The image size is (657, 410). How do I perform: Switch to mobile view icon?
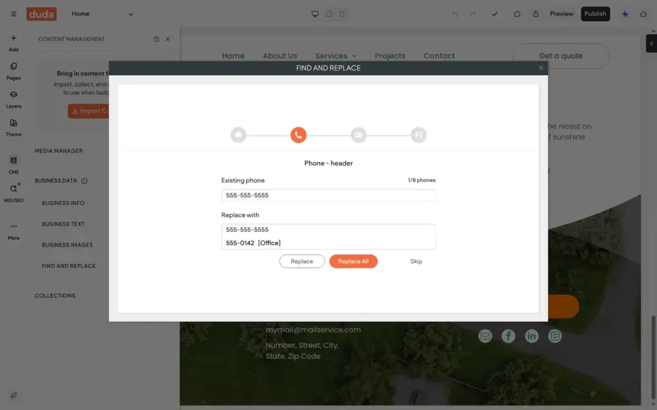tap(342, 14)
